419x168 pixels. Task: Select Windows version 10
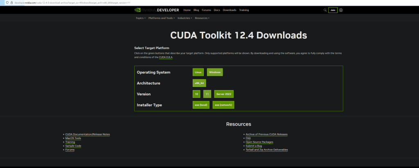[x=196, y=94]
